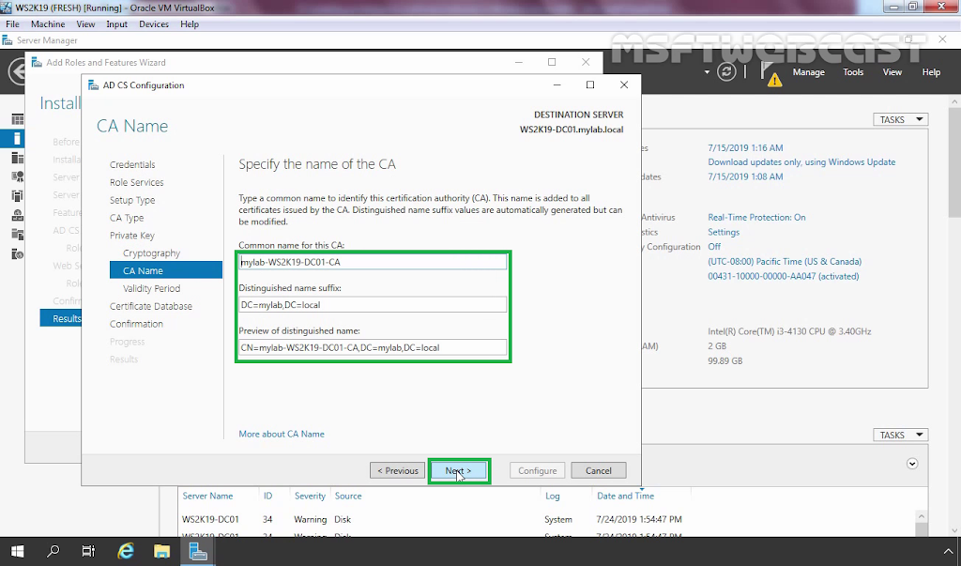This screenshot has height=566, width=961.
Task: Open Server Manager's View menu
Action: [x=892, y=71]
